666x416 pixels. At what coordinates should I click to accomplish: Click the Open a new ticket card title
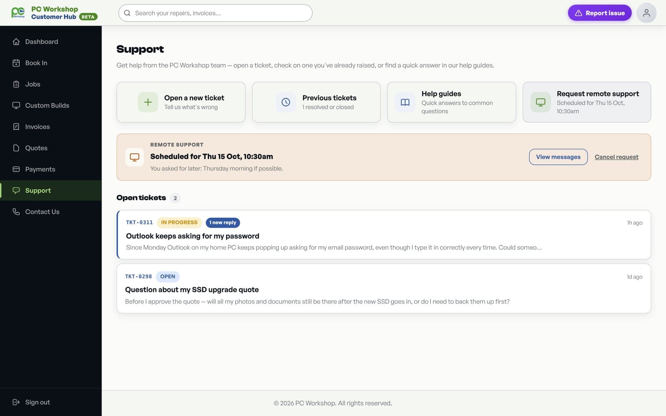click(x=194, y=98)
